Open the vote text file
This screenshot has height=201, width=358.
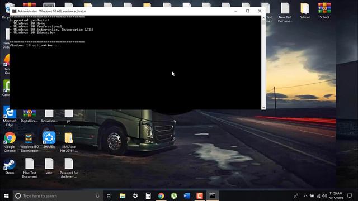click(x=49, y=166)
